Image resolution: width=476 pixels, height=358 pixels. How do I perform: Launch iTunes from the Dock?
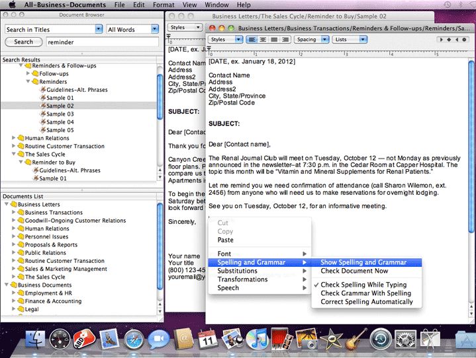(257, 340)
